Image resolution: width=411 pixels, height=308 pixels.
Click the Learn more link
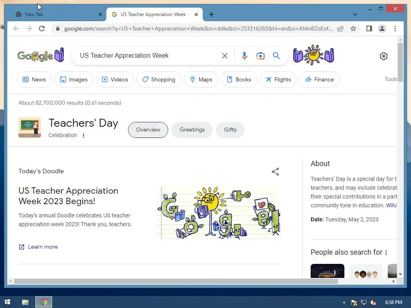[x=38, y=247]
